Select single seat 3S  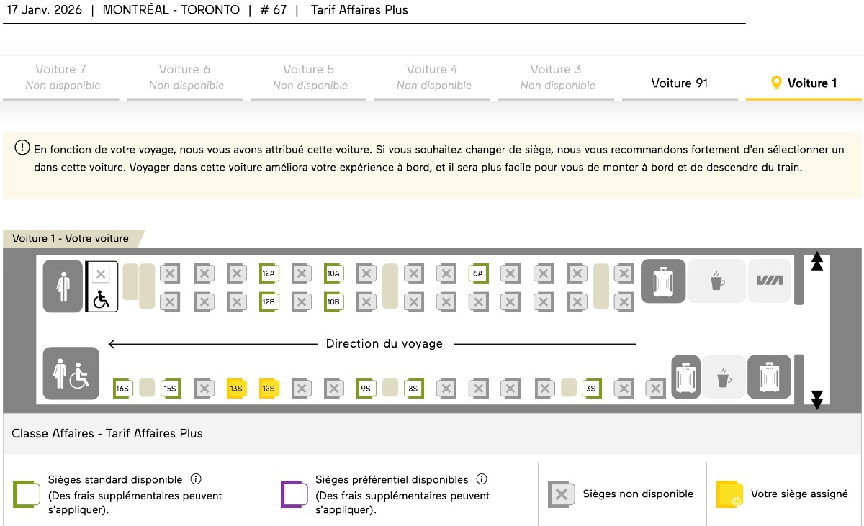tap(591, 389)
